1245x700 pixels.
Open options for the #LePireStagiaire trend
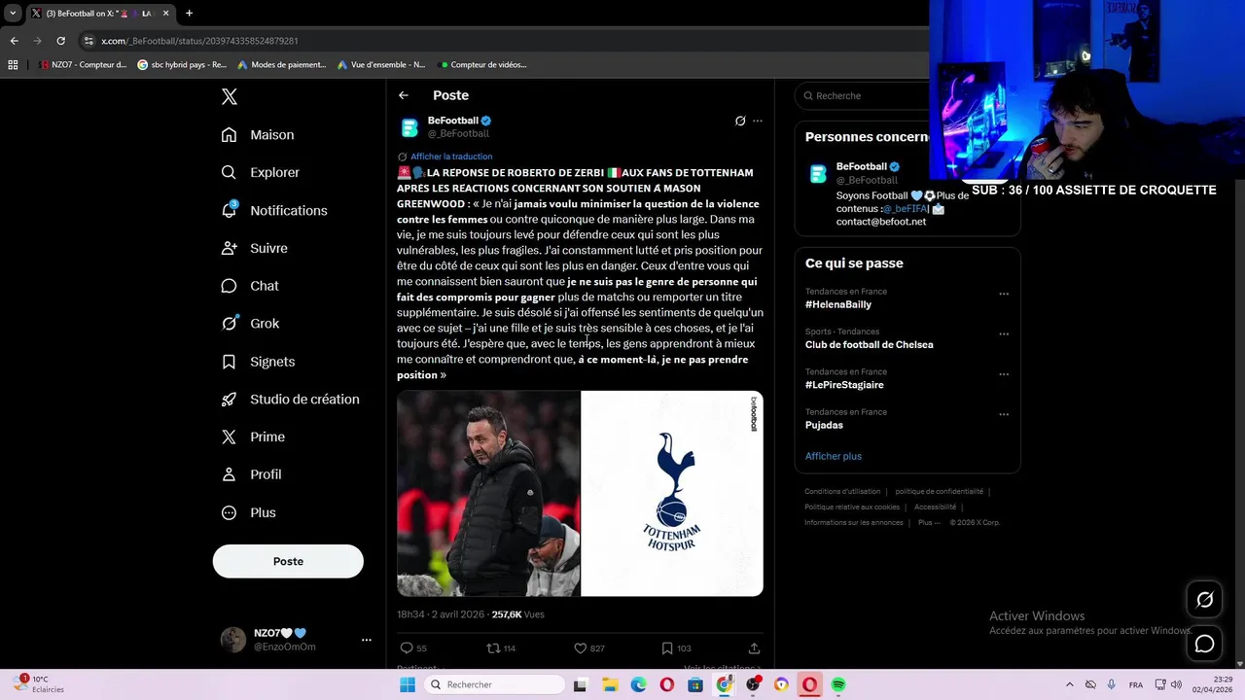(x=1004, y=374)
